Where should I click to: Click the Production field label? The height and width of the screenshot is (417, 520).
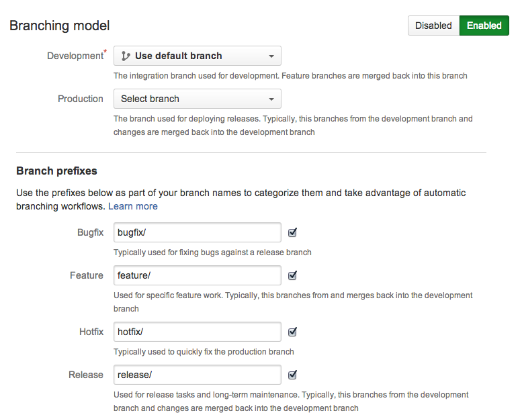pyautogui.click(x=80, y=99)
